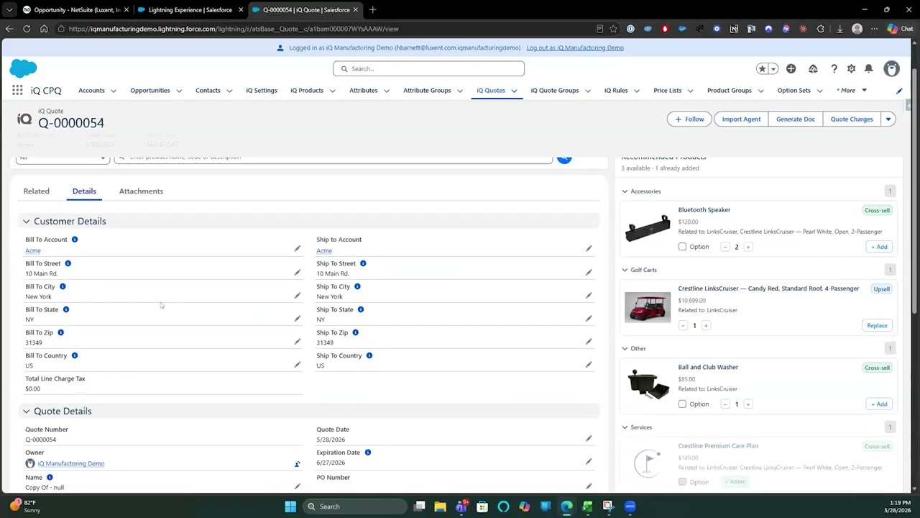The height and width of the screenshot is (518, 920).
Task: Open File Explorer from the taskbar
Action: (440, 506)
